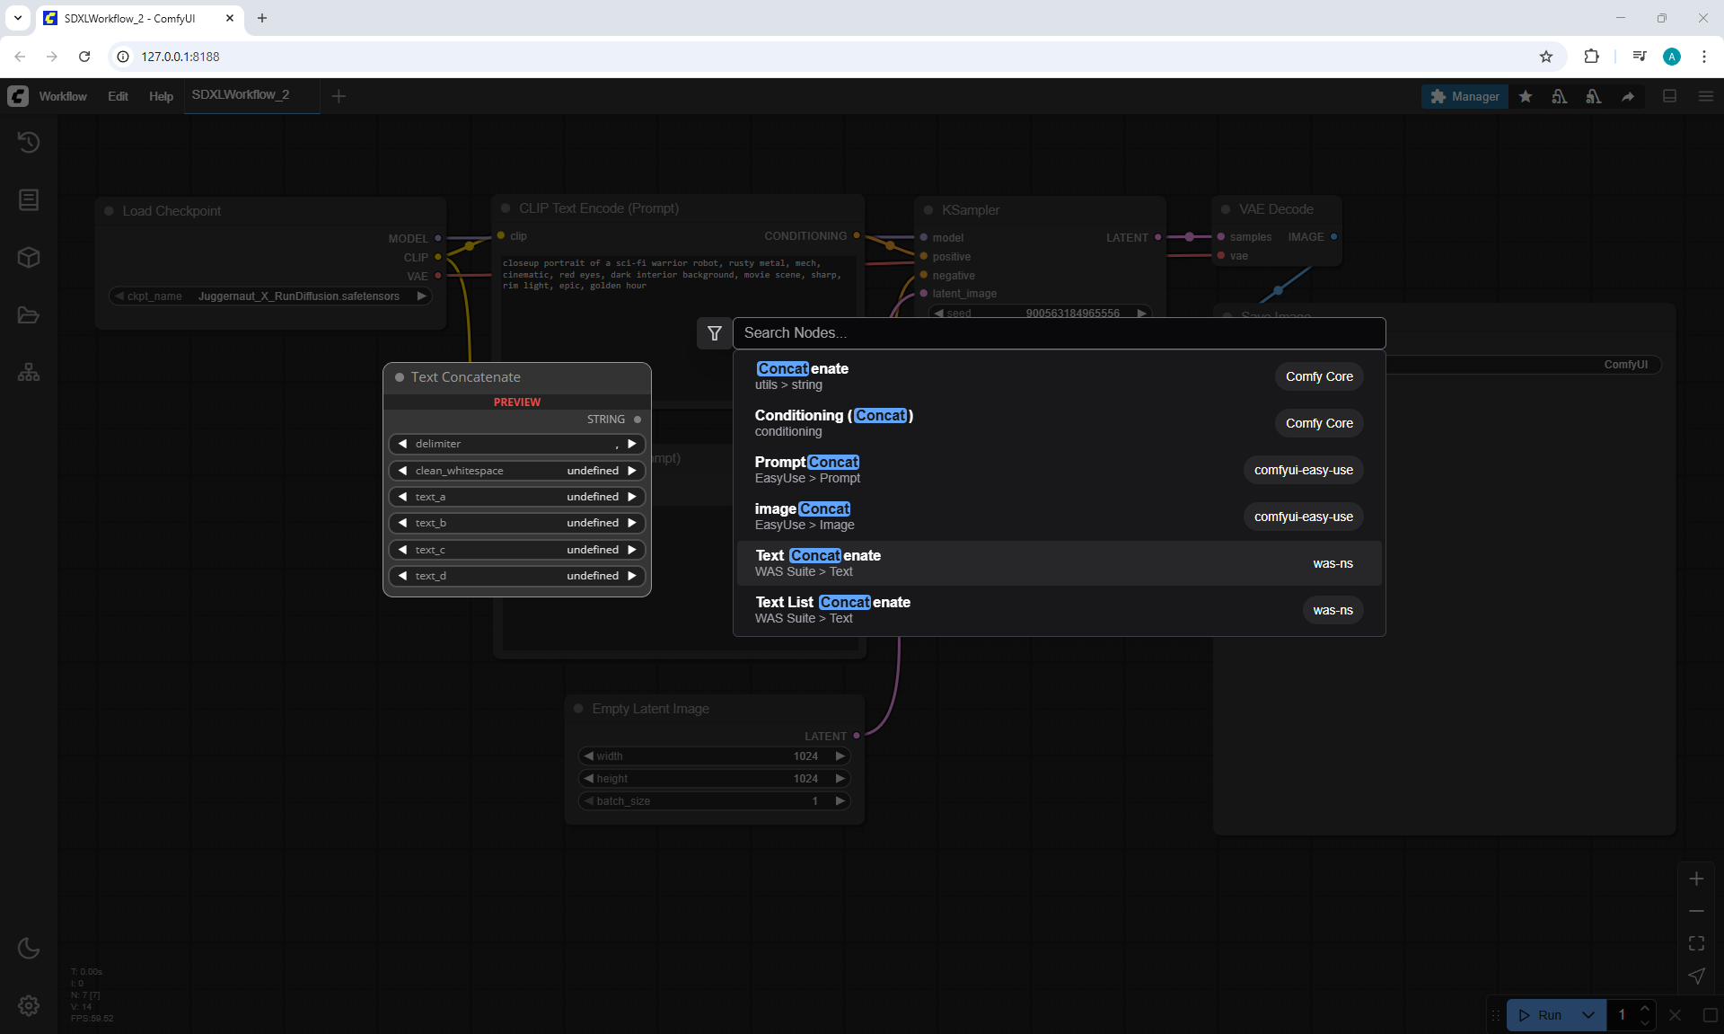Click the share arrow icon in top bar
The height and width of the screenshot is (1034, 1724).
tap(1628, 96)
